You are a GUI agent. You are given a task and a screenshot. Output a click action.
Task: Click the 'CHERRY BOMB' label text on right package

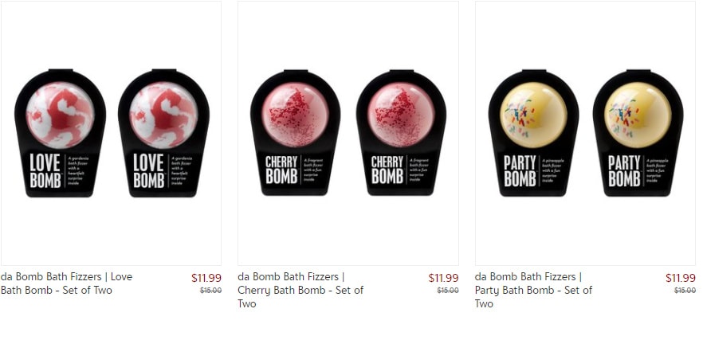tap(387, 170)
